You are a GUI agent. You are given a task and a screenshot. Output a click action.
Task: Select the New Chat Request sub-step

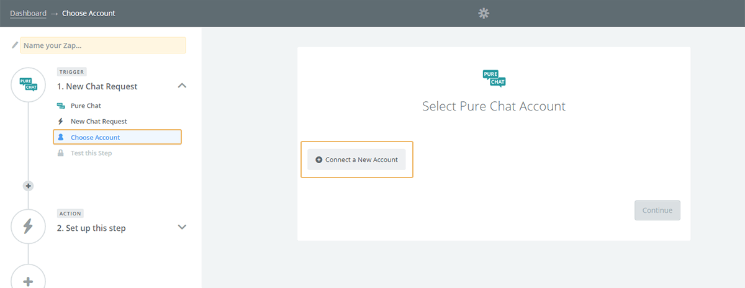pos(99,122)
